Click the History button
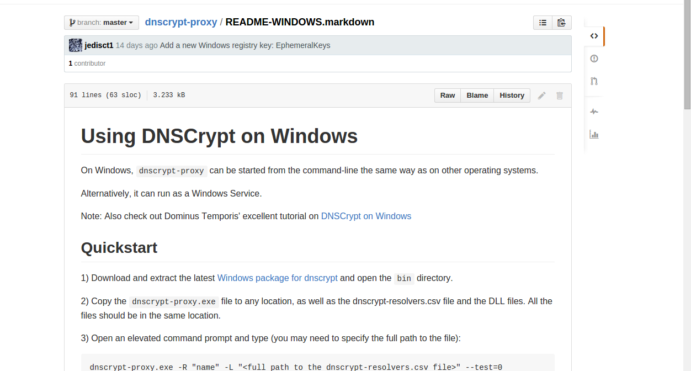 pos(512,96)
